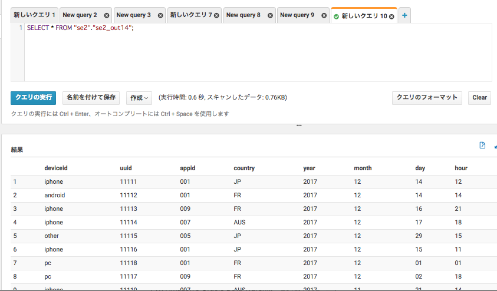497x291 pixels.
Task: Select uuid cell 11117
Action: pos(129,277)
